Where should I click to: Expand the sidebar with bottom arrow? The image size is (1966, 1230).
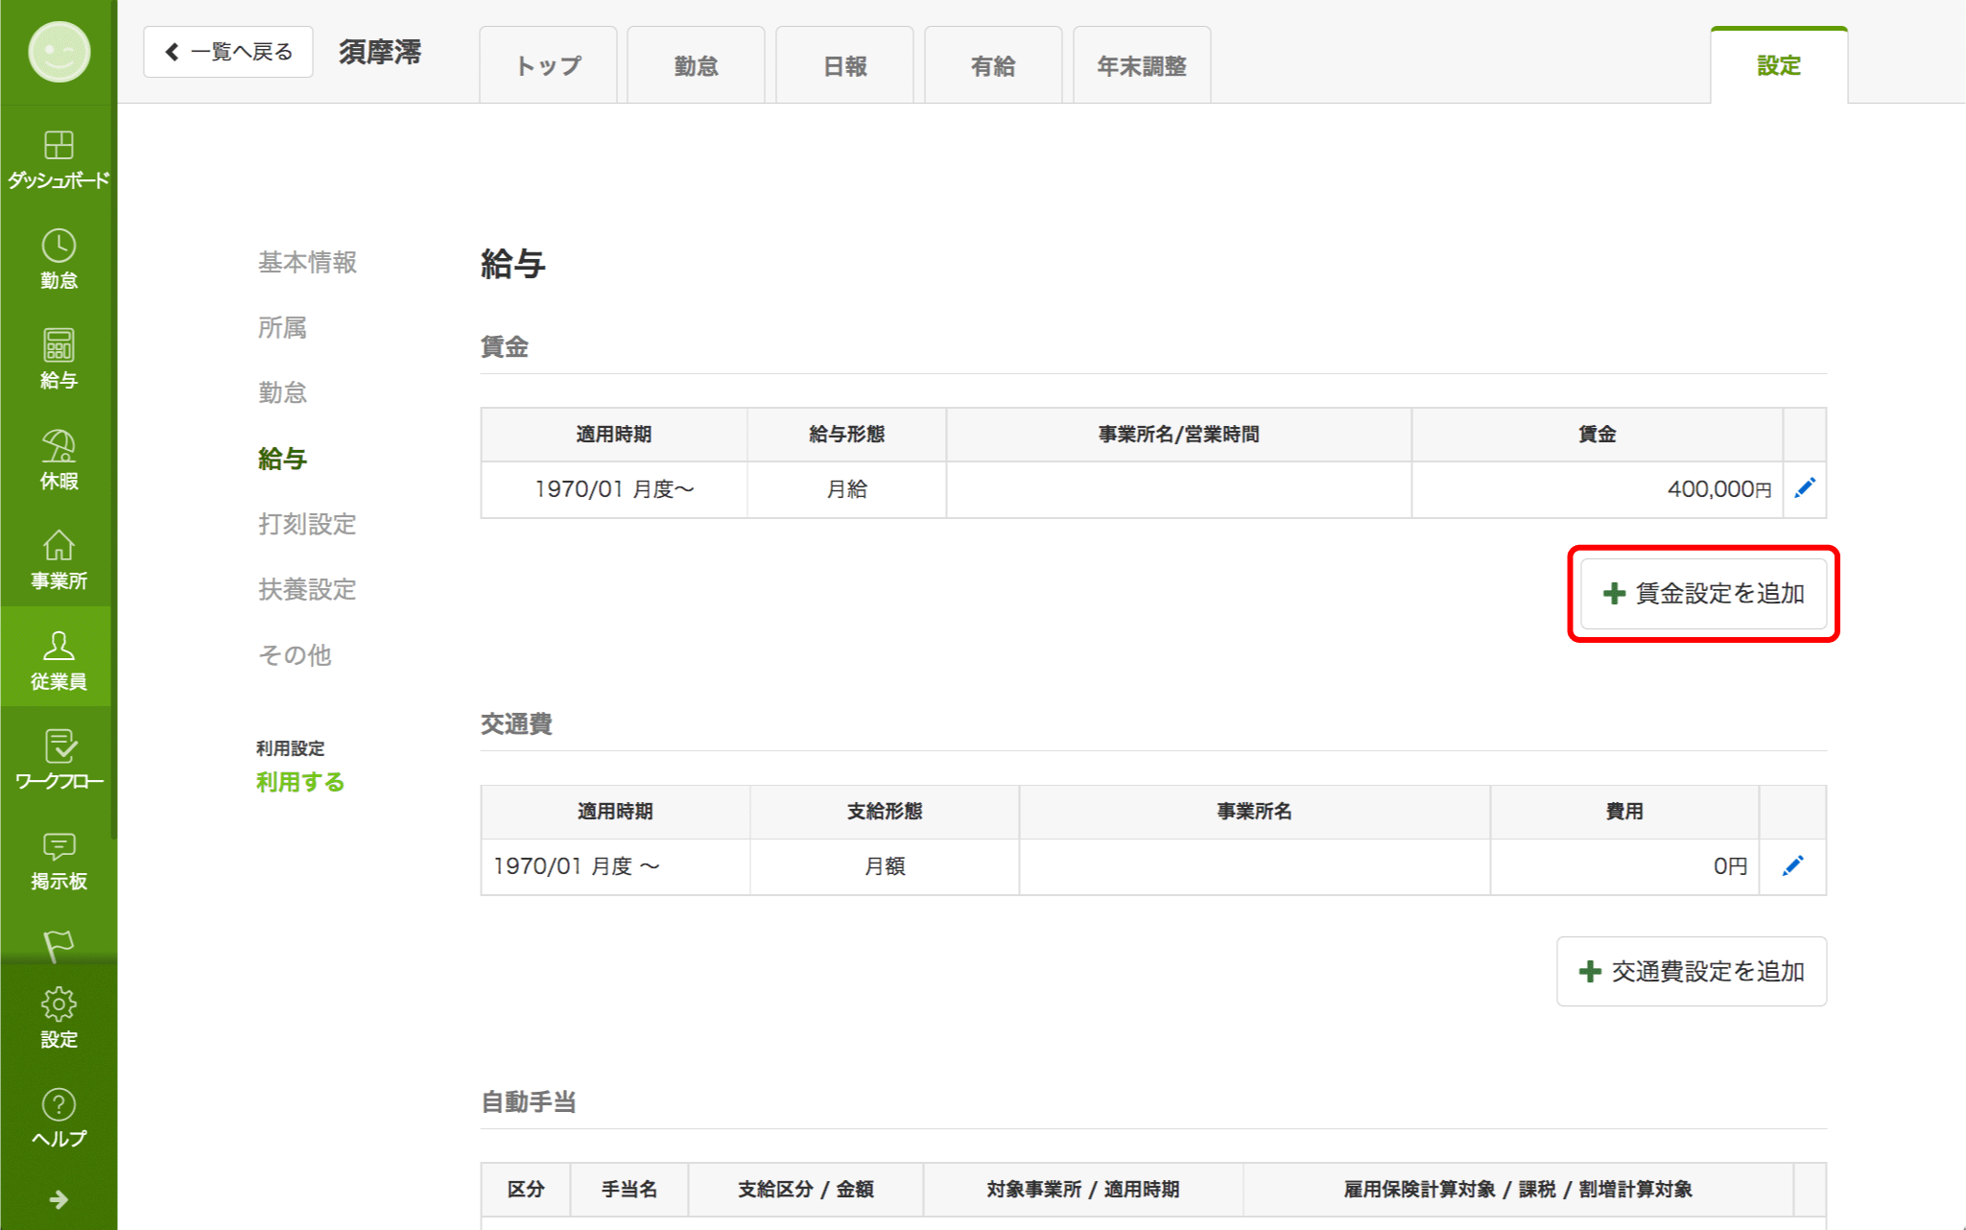[59, 1199]
